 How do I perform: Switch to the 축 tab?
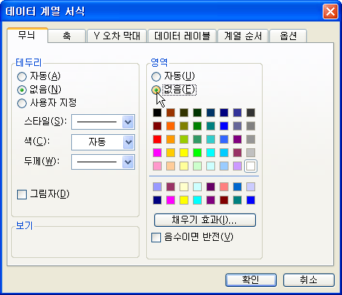(x=67, y=36)
